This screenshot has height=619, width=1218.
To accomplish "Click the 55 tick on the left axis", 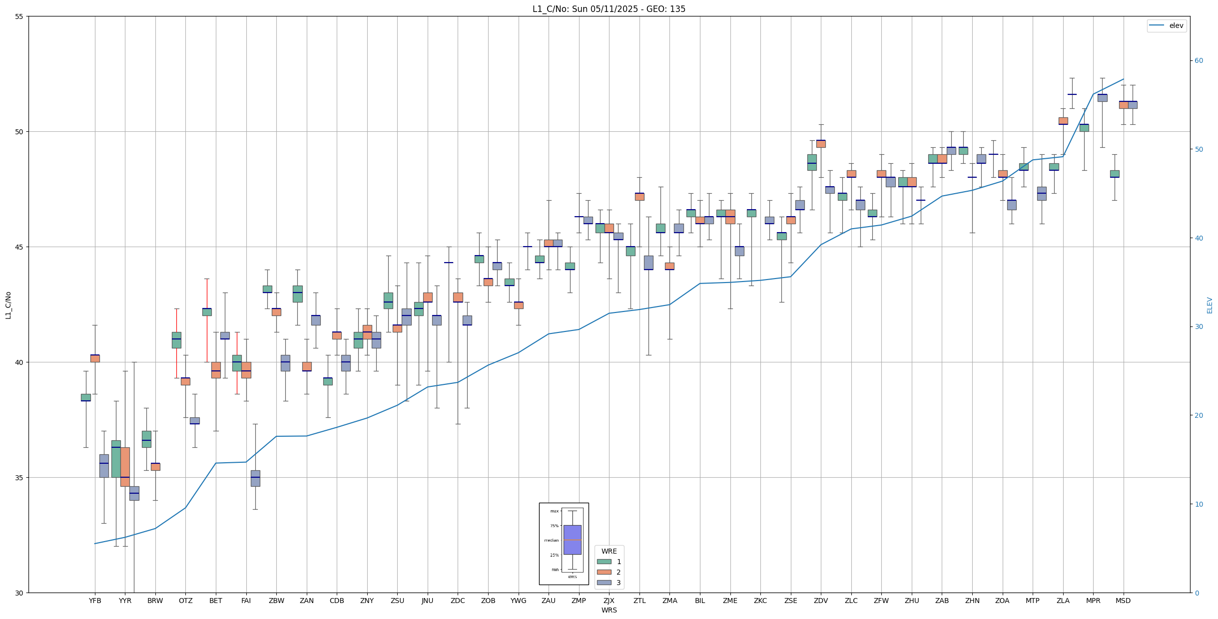I will point(19,16).
